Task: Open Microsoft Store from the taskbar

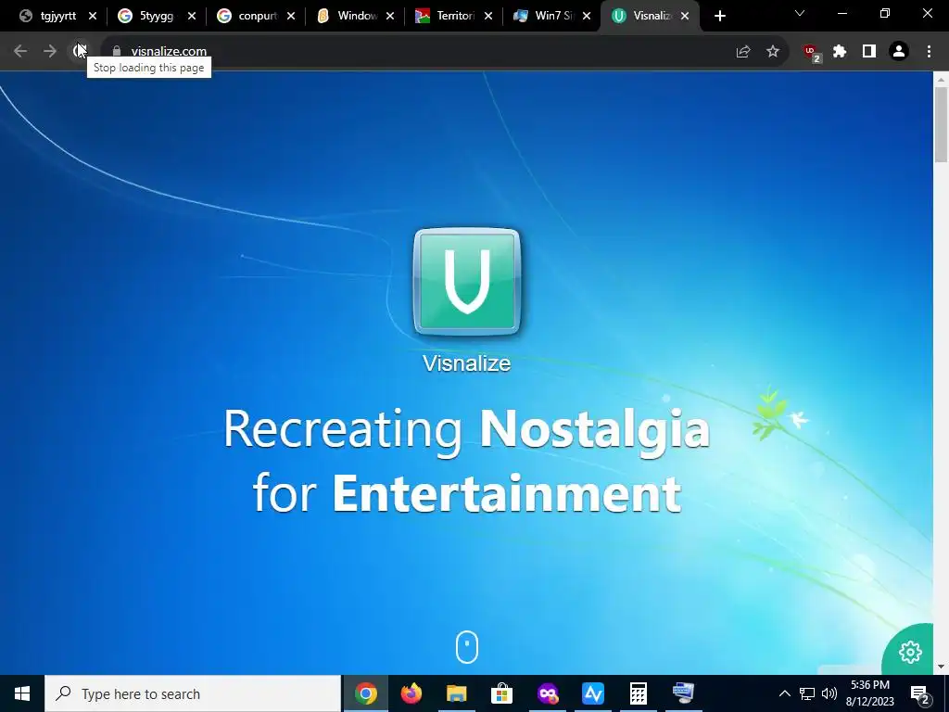Action: pyautogui.click(x=501, y=693)
